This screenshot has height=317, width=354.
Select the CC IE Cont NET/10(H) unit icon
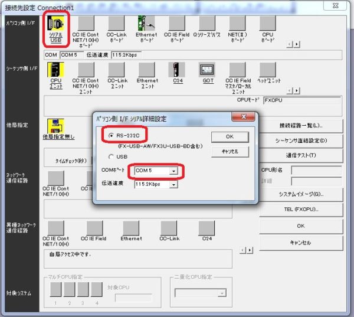click(x=86, y=70)
